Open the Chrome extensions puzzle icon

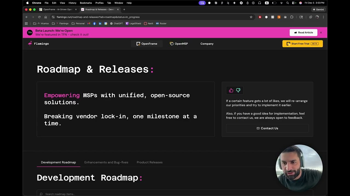click(x=292, y=17)
